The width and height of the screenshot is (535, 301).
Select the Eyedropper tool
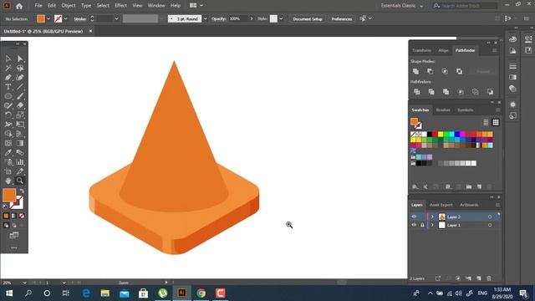point(8,152)
